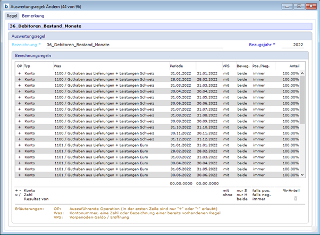The height and width of the screenshot is (235, 320).
Task: Focus the Bezugsjahr field showing 2022
Action: point(292,45)
